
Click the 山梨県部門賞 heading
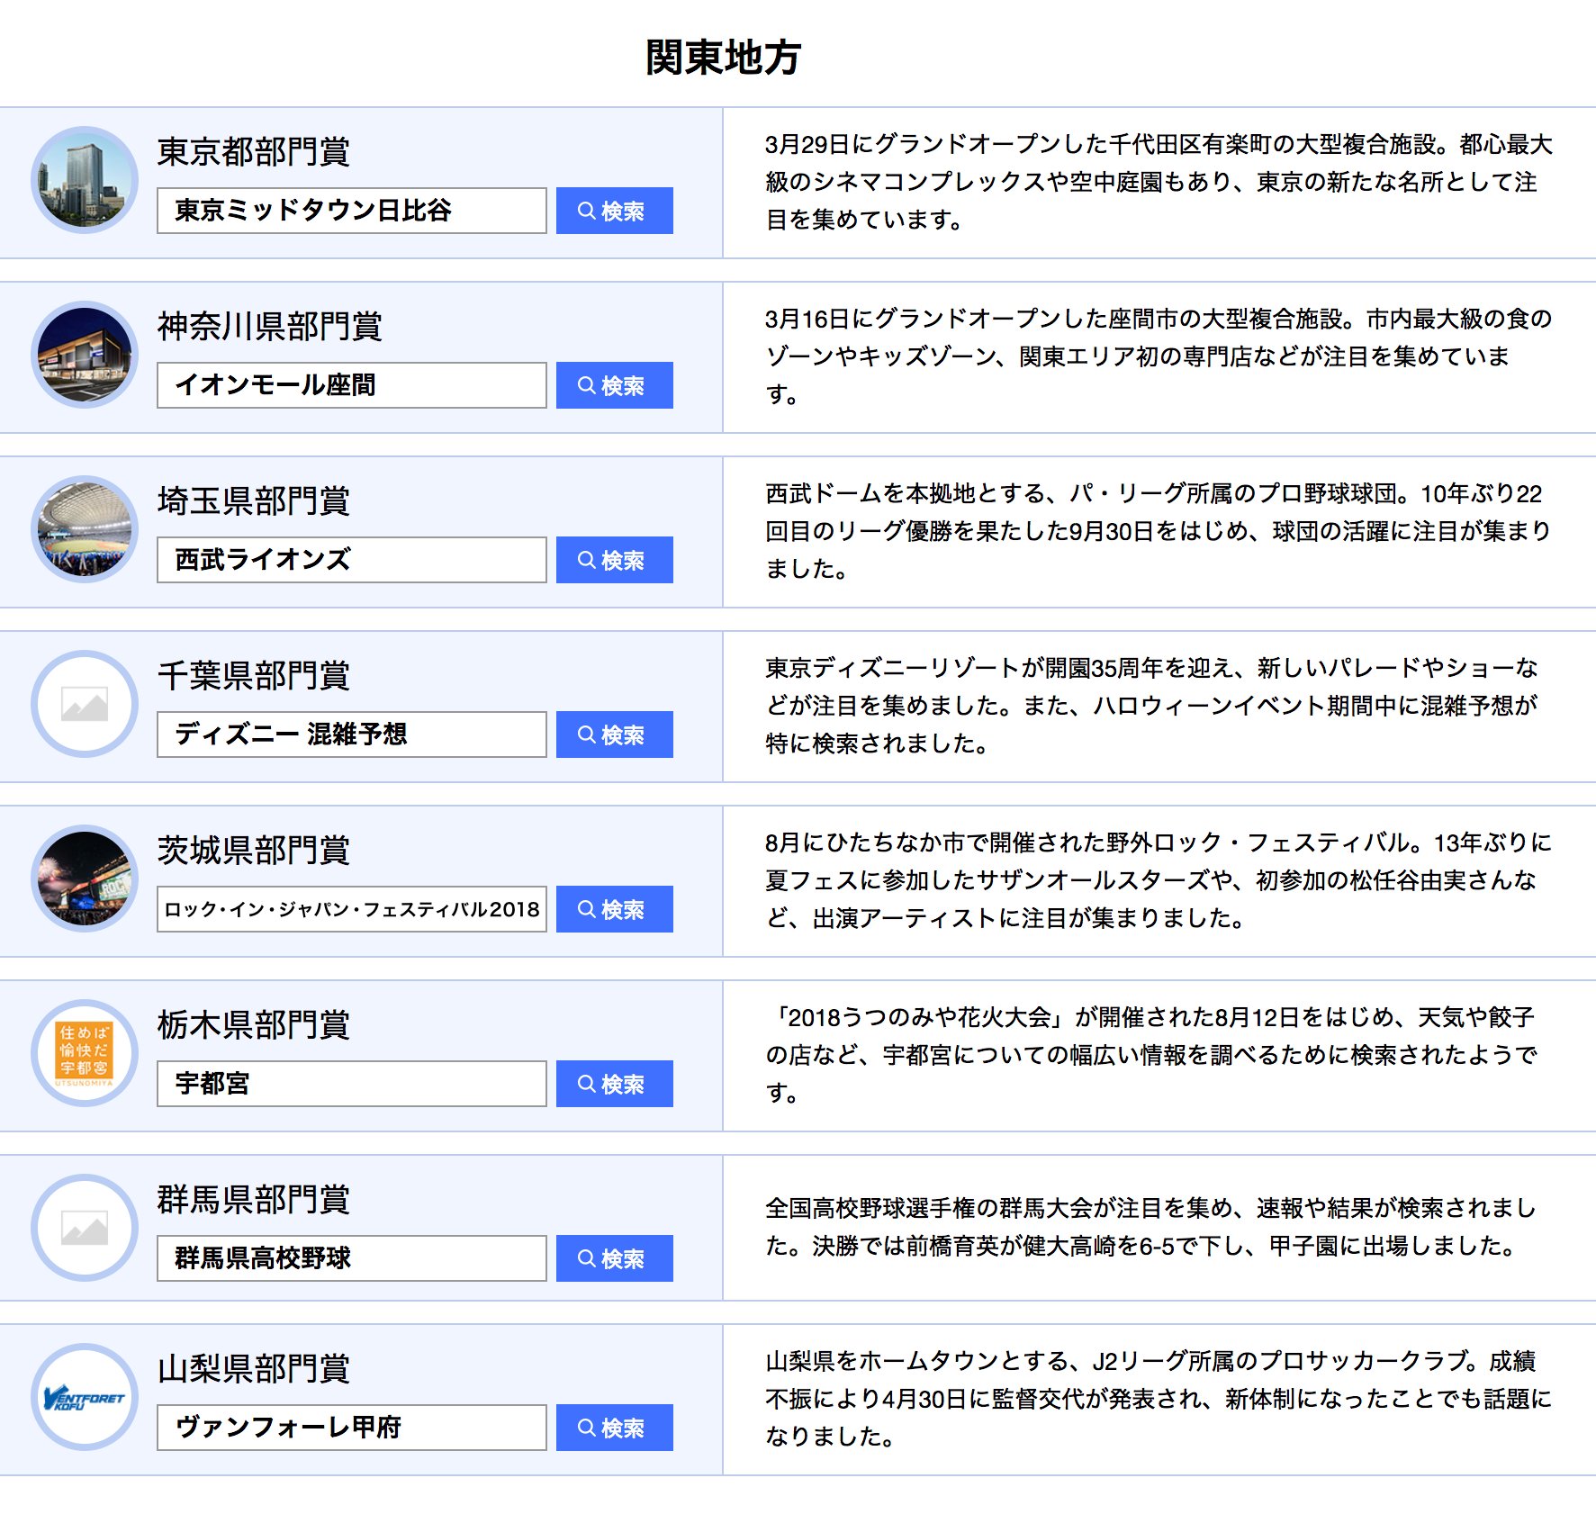[x=254, y=1368]
